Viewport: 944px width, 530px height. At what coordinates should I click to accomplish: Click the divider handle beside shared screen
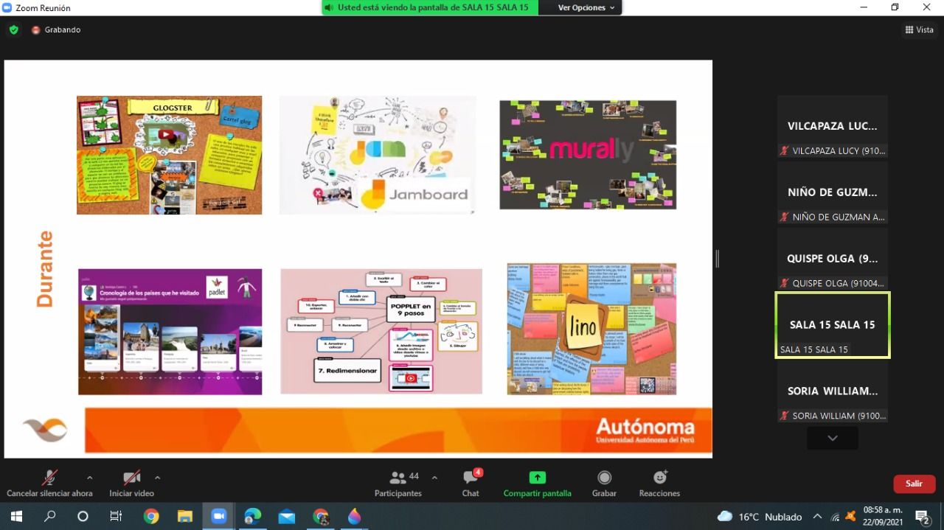[717, 258]
